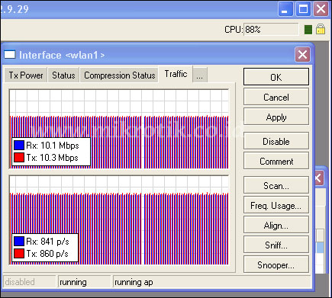Screen dimensions: 332x298
Task: Open the Scan... tool
Action: tap(276, 185)
